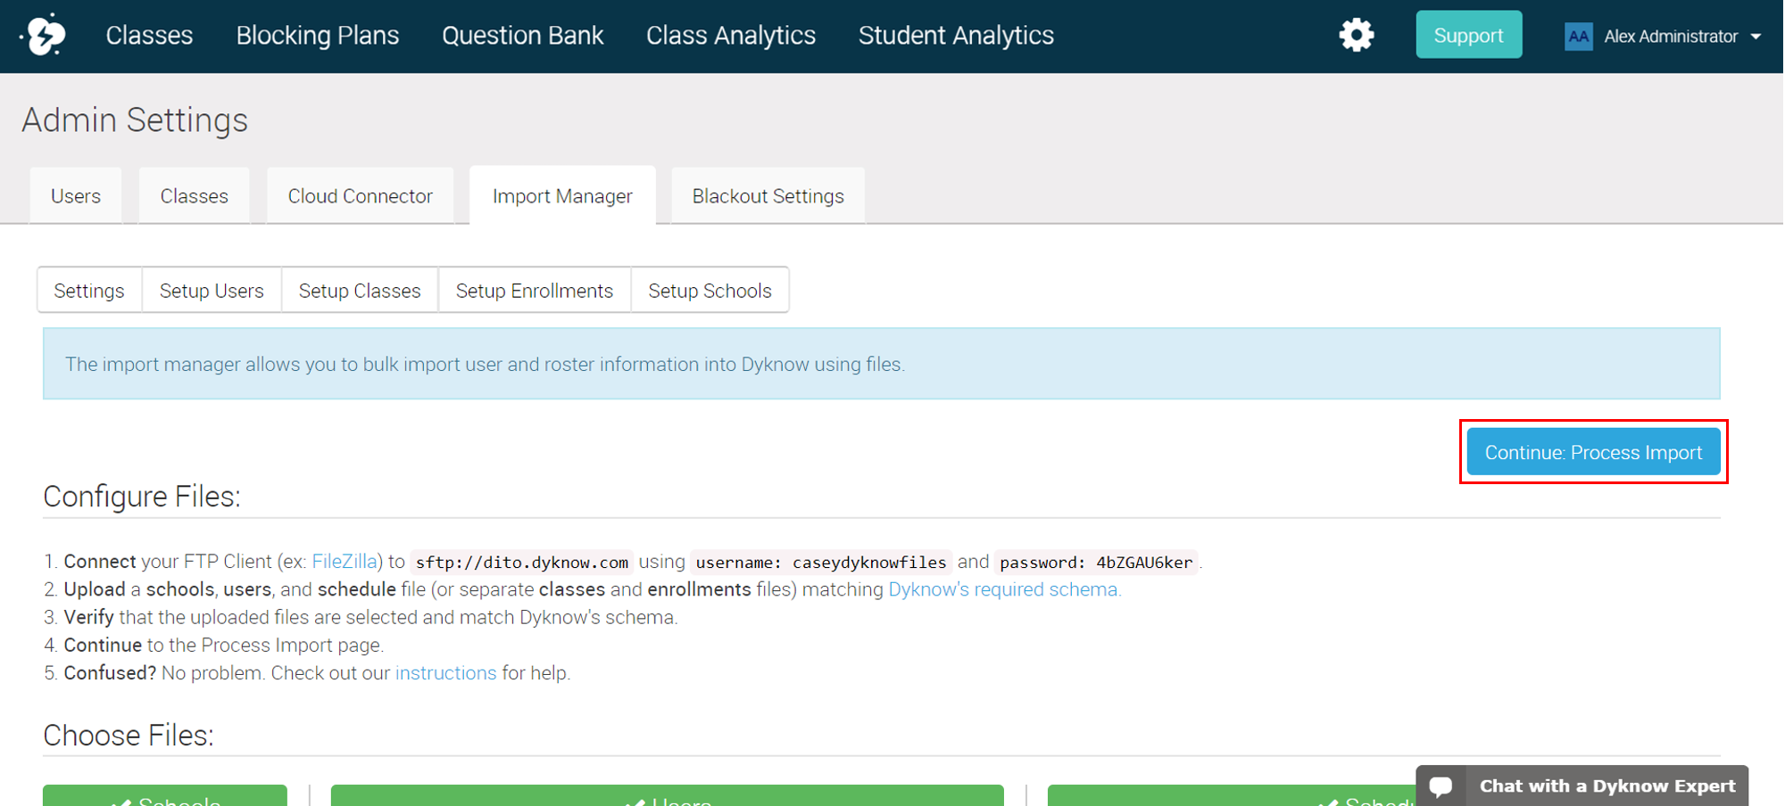Viewport: 1785px width, 806px height.
Task: Click the Admin Settings heading
Action: pos(135,119)
